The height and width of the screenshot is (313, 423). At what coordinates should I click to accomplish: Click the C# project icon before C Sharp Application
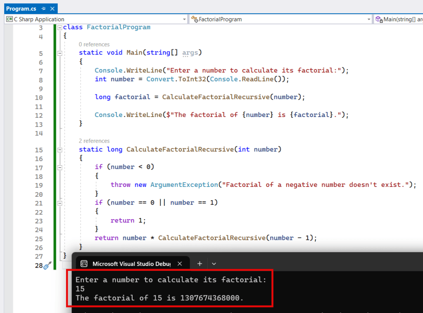(9, 19)
